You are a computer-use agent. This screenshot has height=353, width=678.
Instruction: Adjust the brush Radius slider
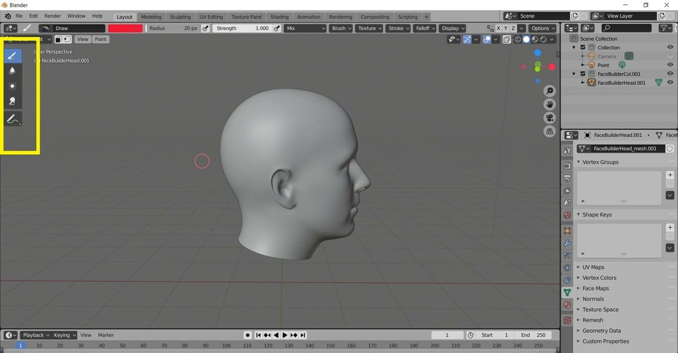click(x=173, y=28)
